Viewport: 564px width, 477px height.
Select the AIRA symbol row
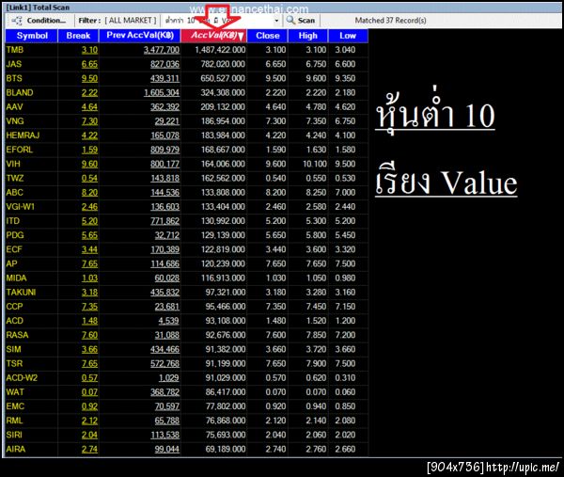point(187,449)
